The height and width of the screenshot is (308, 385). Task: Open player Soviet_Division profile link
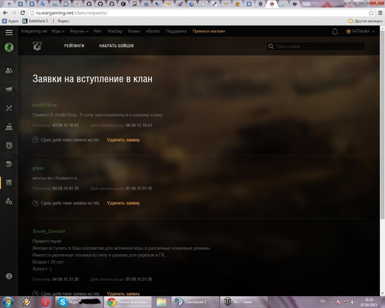pyautogui.click(x=49, y=231)
